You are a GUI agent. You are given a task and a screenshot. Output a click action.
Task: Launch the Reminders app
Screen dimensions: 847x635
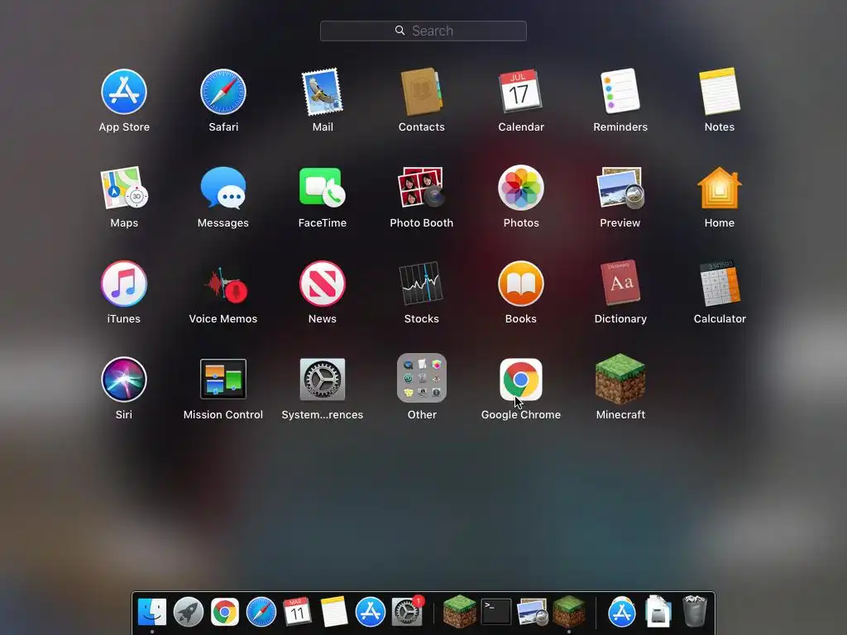pos(620,91)
